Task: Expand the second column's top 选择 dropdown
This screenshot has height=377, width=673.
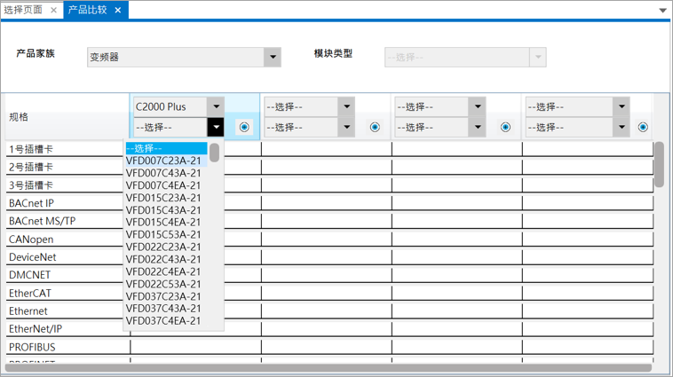Action: tap(346, 106)
